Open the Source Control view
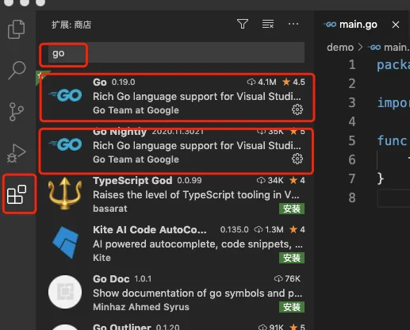 (x=17, y=112)
